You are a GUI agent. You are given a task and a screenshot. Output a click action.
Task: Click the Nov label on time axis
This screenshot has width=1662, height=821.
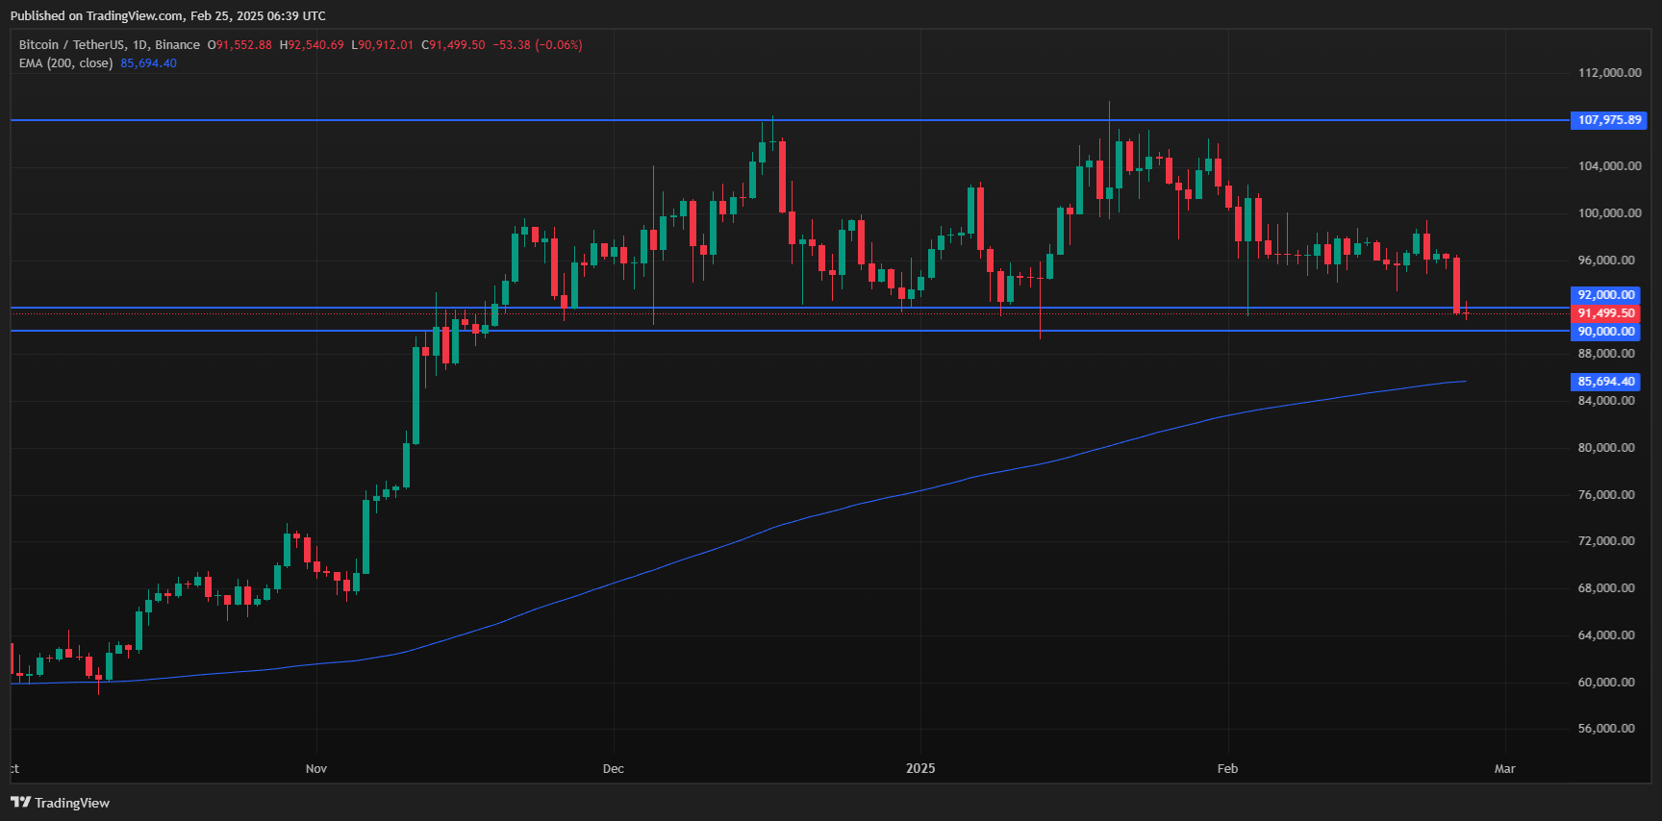tap(316, 768)
